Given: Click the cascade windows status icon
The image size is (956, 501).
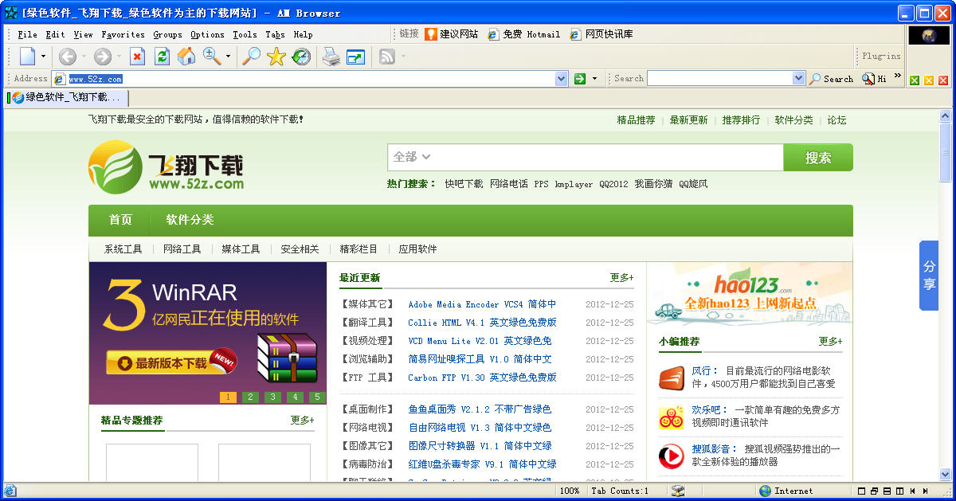Looking at the screenshot, I should [874, 491].
